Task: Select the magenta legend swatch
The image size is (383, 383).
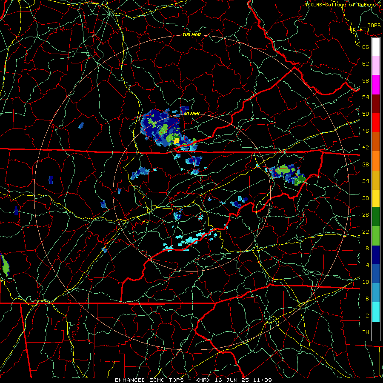Action: tap(376, 85)
